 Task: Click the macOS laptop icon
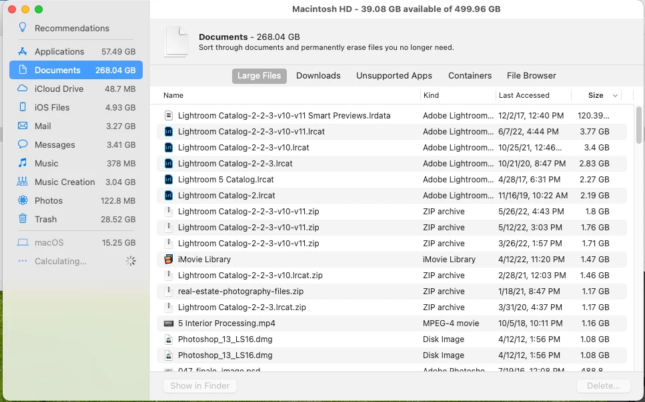(x=23, y=242)
